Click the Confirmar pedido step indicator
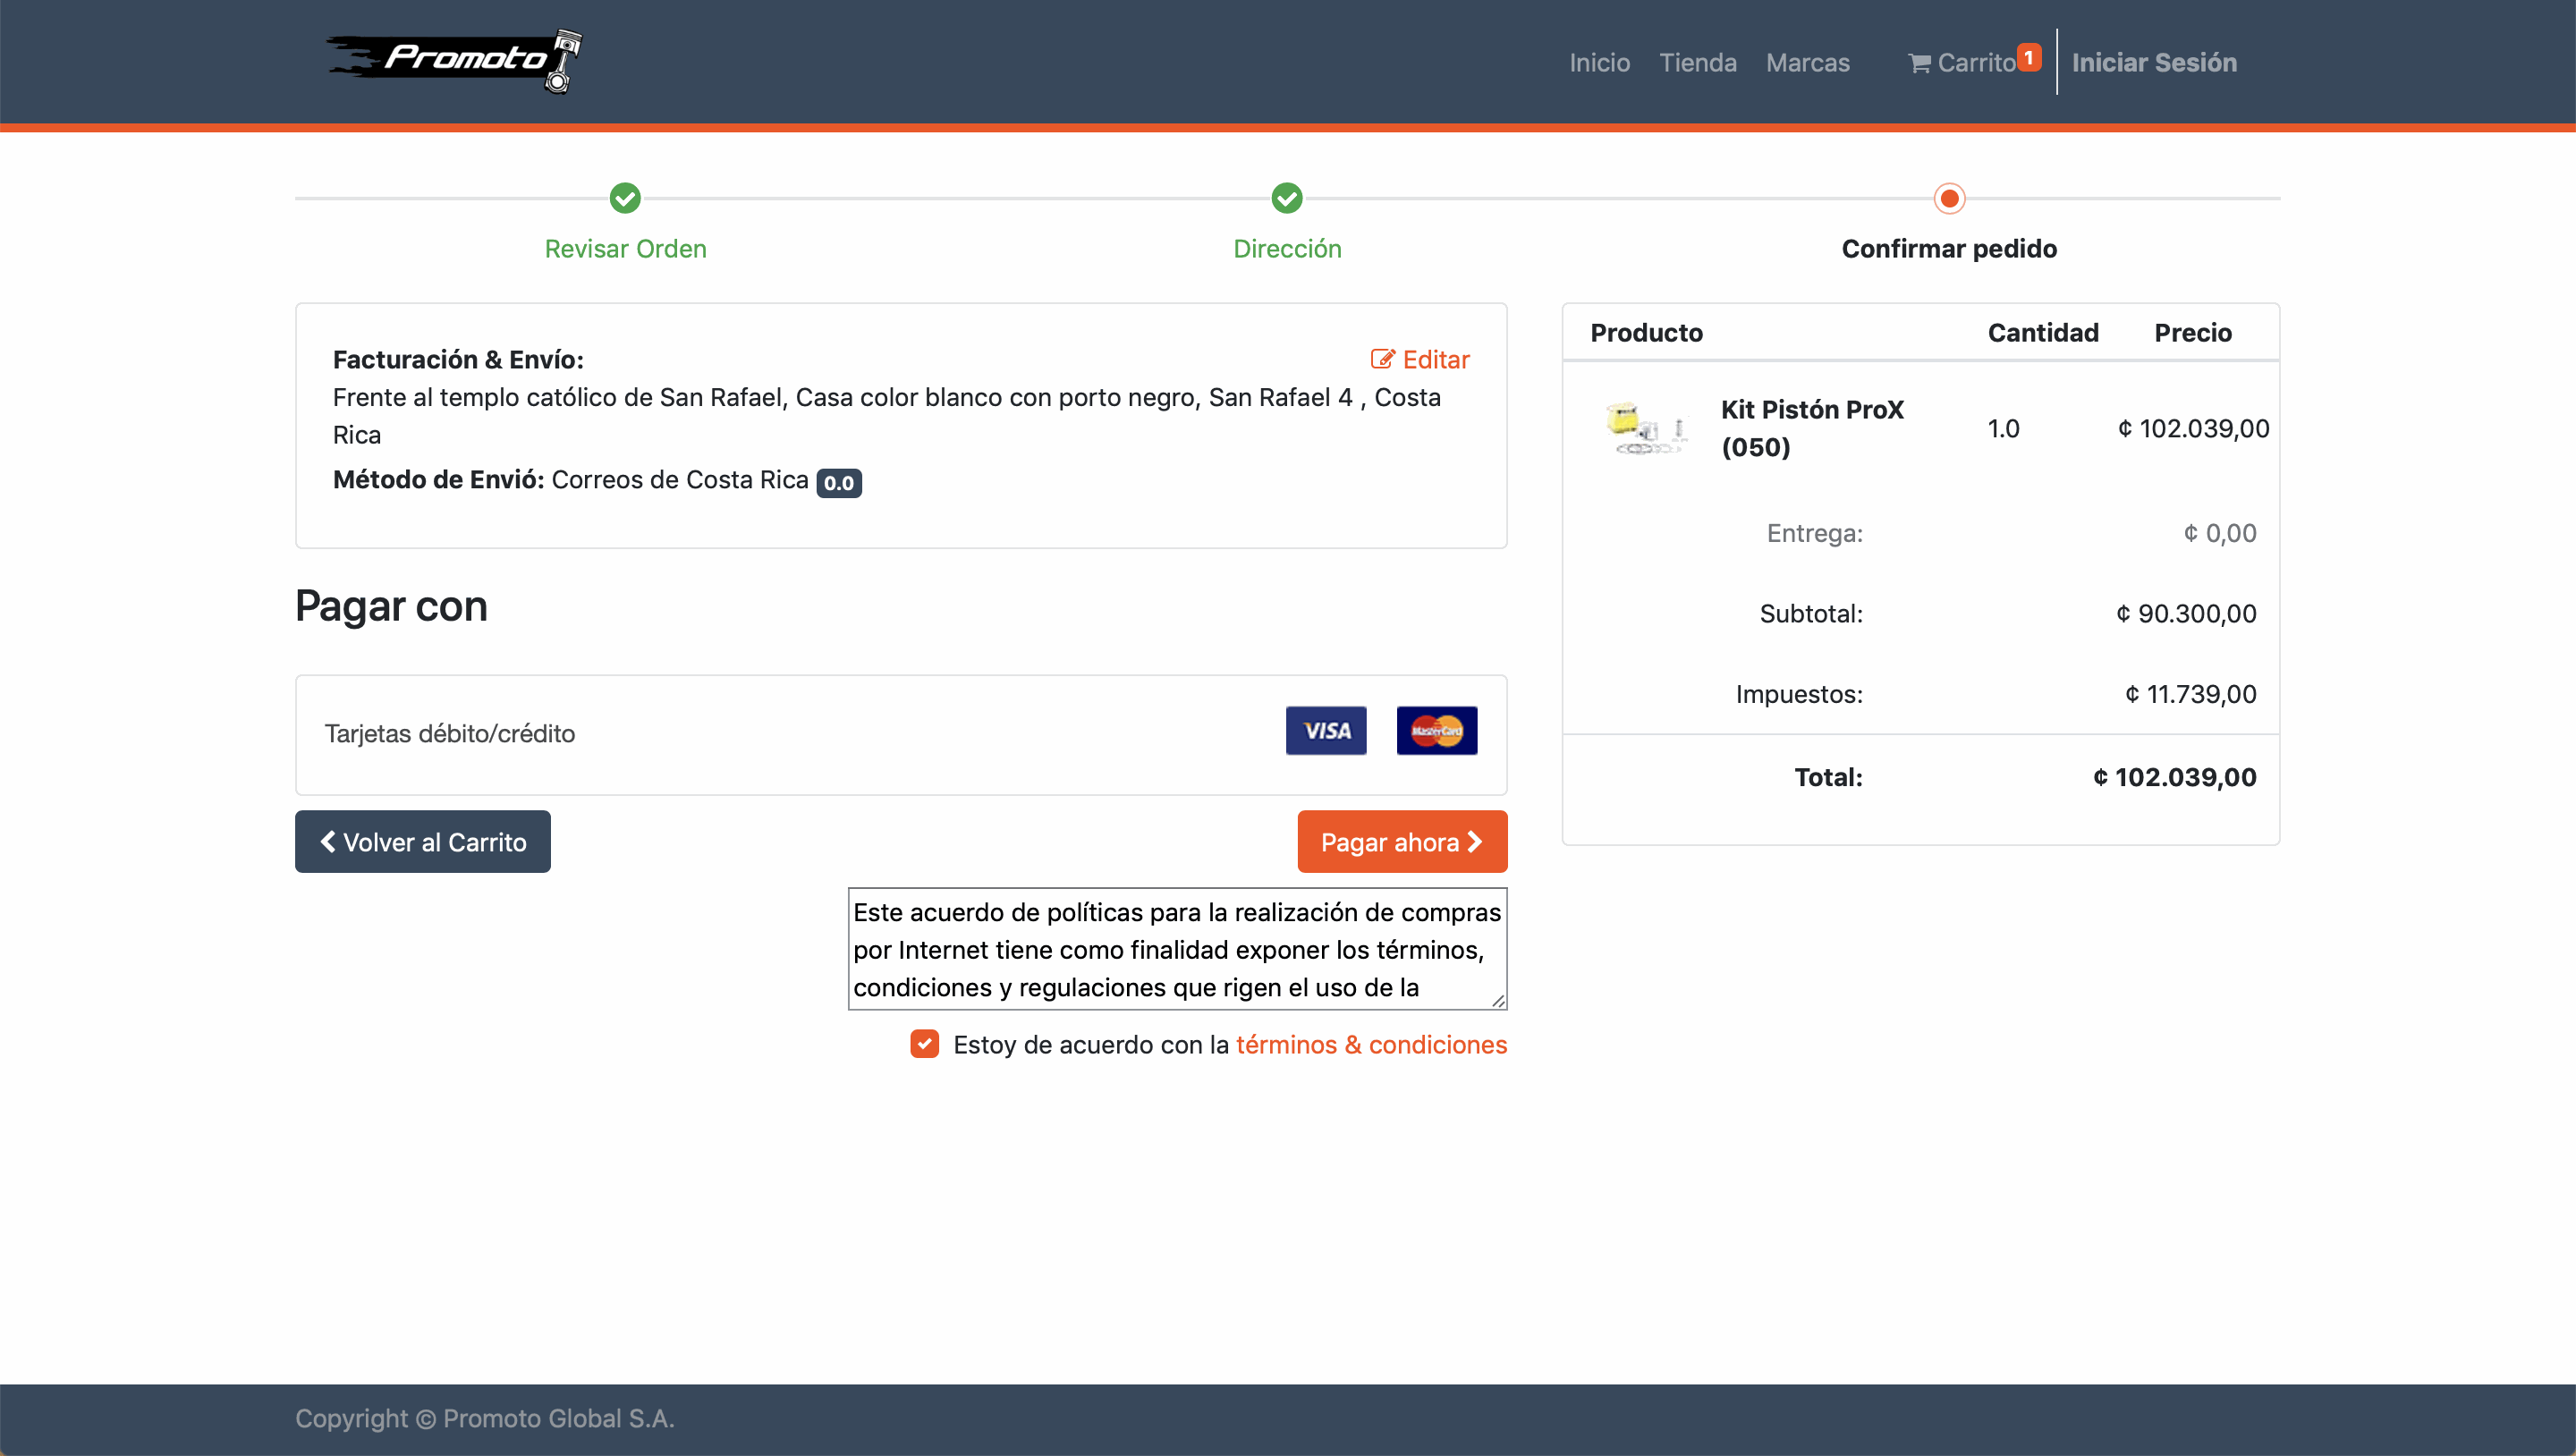 [x=1949, y=198]
